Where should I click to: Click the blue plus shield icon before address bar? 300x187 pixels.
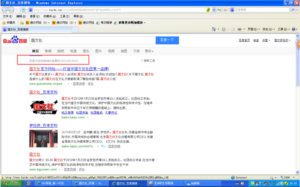(x=23, y=10)
